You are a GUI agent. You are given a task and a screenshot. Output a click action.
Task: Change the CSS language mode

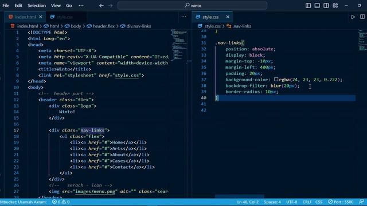319,202
